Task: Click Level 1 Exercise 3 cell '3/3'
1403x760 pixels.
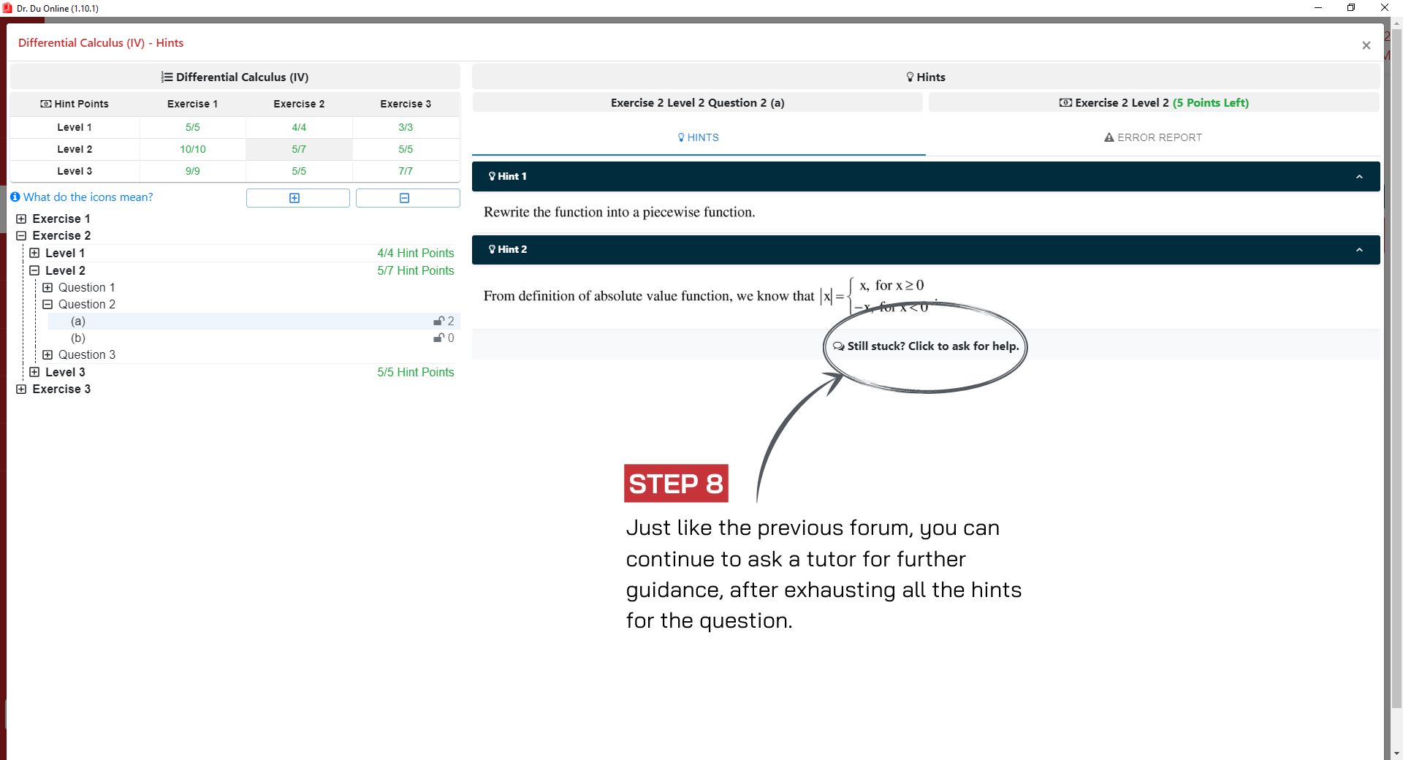Action: click(x=406, y=127)
